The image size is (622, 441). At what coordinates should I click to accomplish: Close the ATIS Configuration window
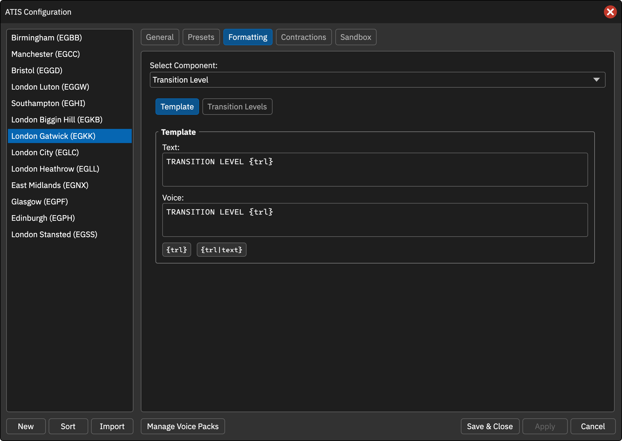point(610,12)
